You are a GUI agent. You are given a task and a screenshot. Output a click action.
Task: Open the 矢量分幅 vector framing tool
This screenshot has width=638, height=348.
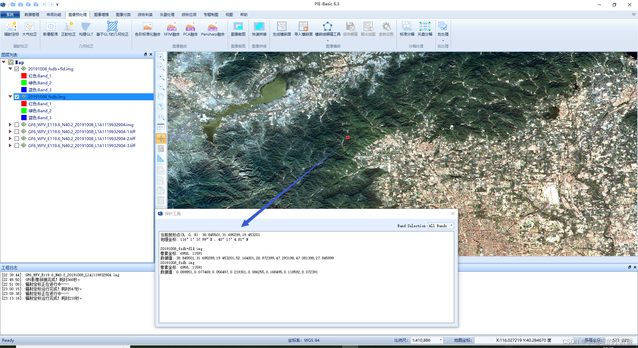tap(425, 29)
